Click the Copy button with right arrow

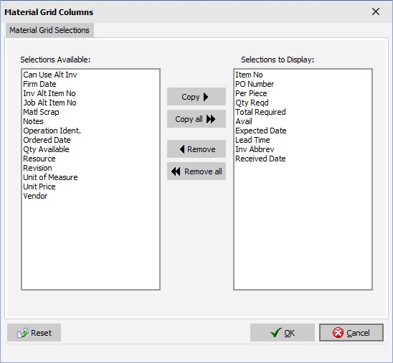(196, 97)
